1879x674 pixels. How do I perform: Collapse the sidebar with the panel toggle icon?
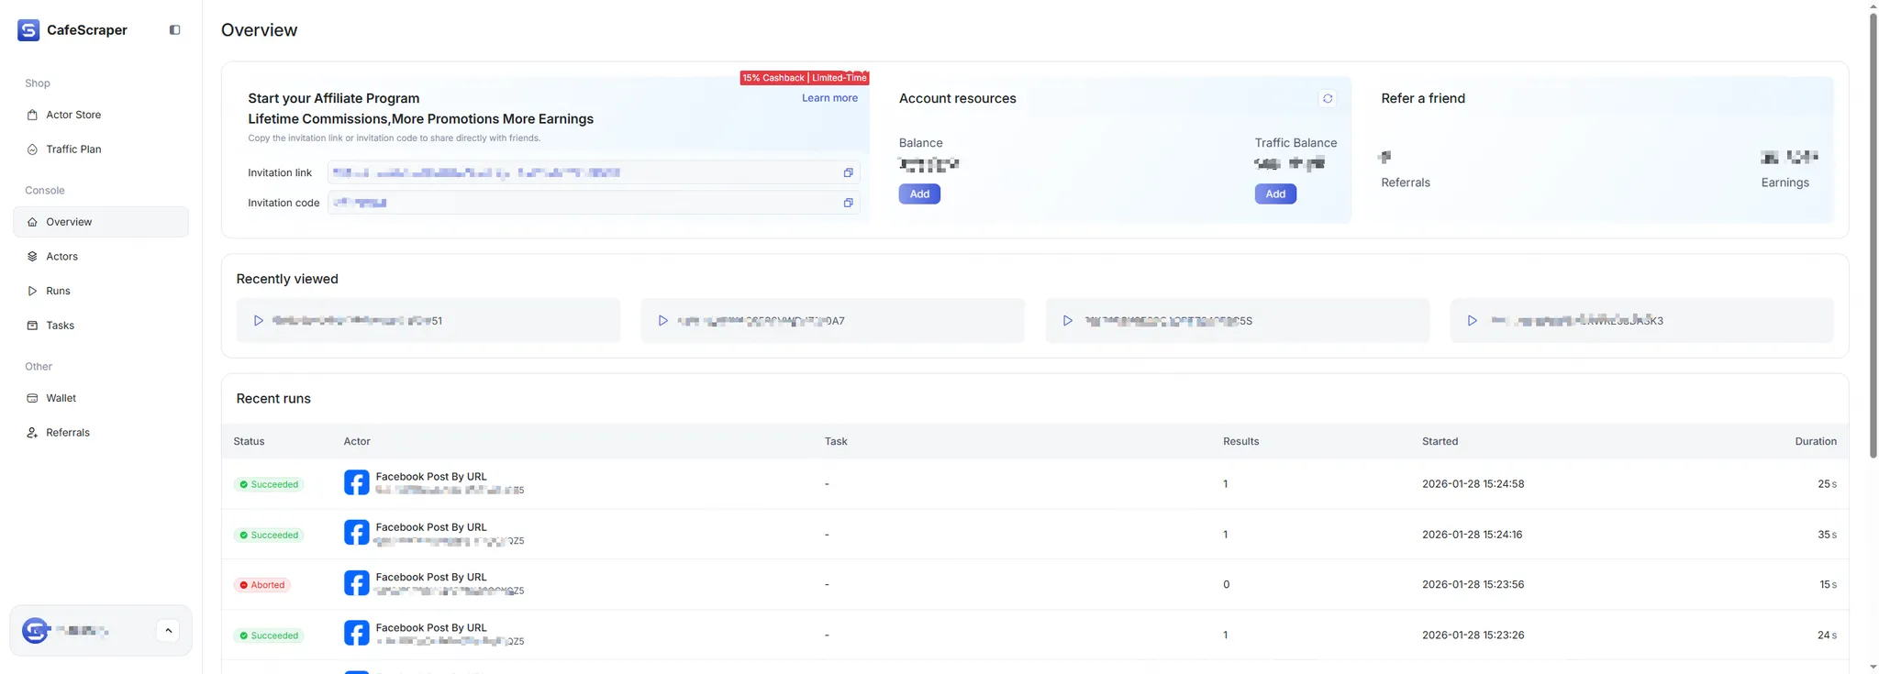(x=174, y=30)
